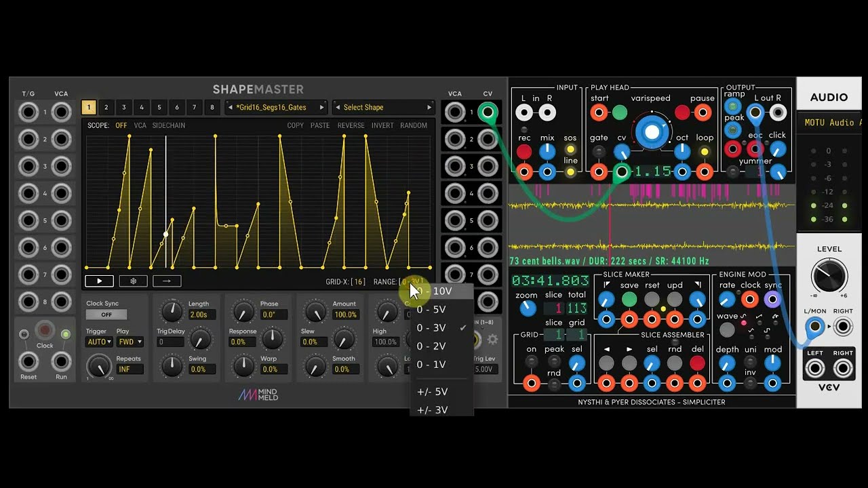868x488 pixels.
Task: Open the Select Shape menu
Action: pyautogui.click(x=382, y=107)
